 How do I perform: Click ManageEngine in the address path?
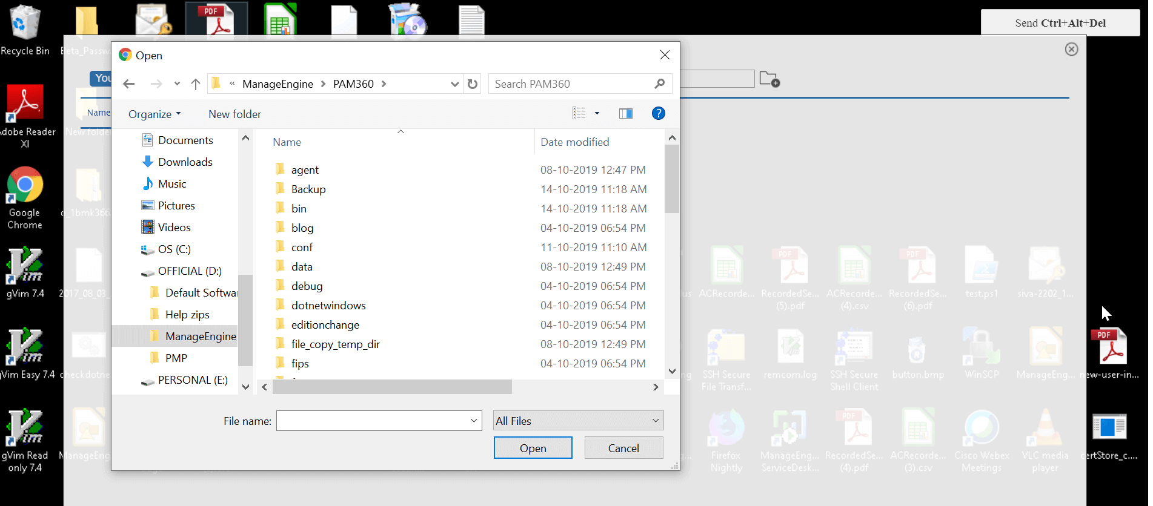277,84
